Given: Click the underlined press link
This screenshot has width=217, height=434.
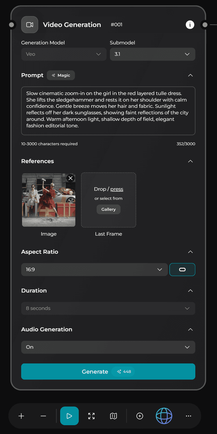Looking at the screenshot, I should click(x=117, y=189).
